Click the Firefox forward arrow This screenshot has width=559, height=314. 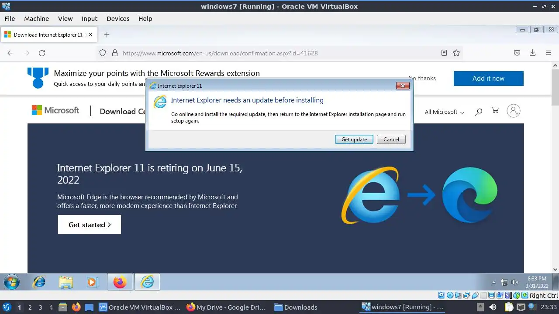tap(26, 53)
